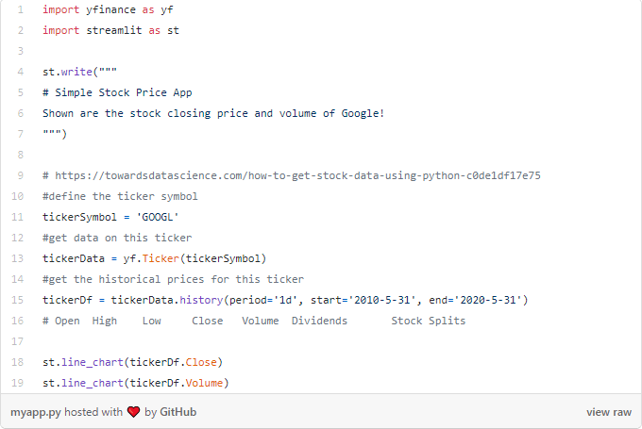Select line number 15
642x429 pixels.
click(x=18, y=300)
